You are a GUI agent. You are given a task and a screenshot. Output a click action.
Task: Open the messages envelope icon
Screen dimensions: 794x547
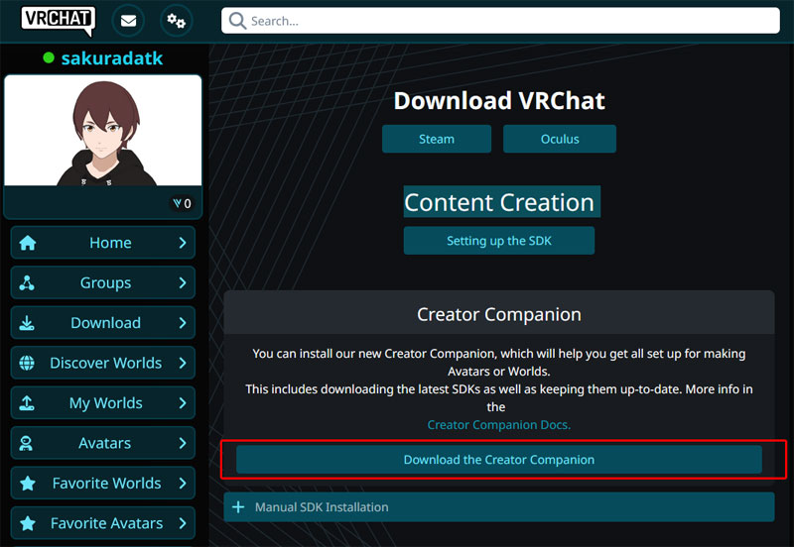[x=128, y=21]
